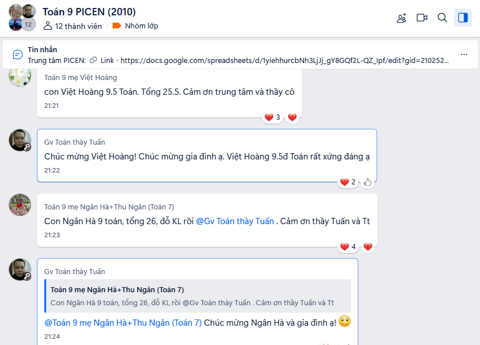Open the 12 thành viên member list

click(73, 26)
